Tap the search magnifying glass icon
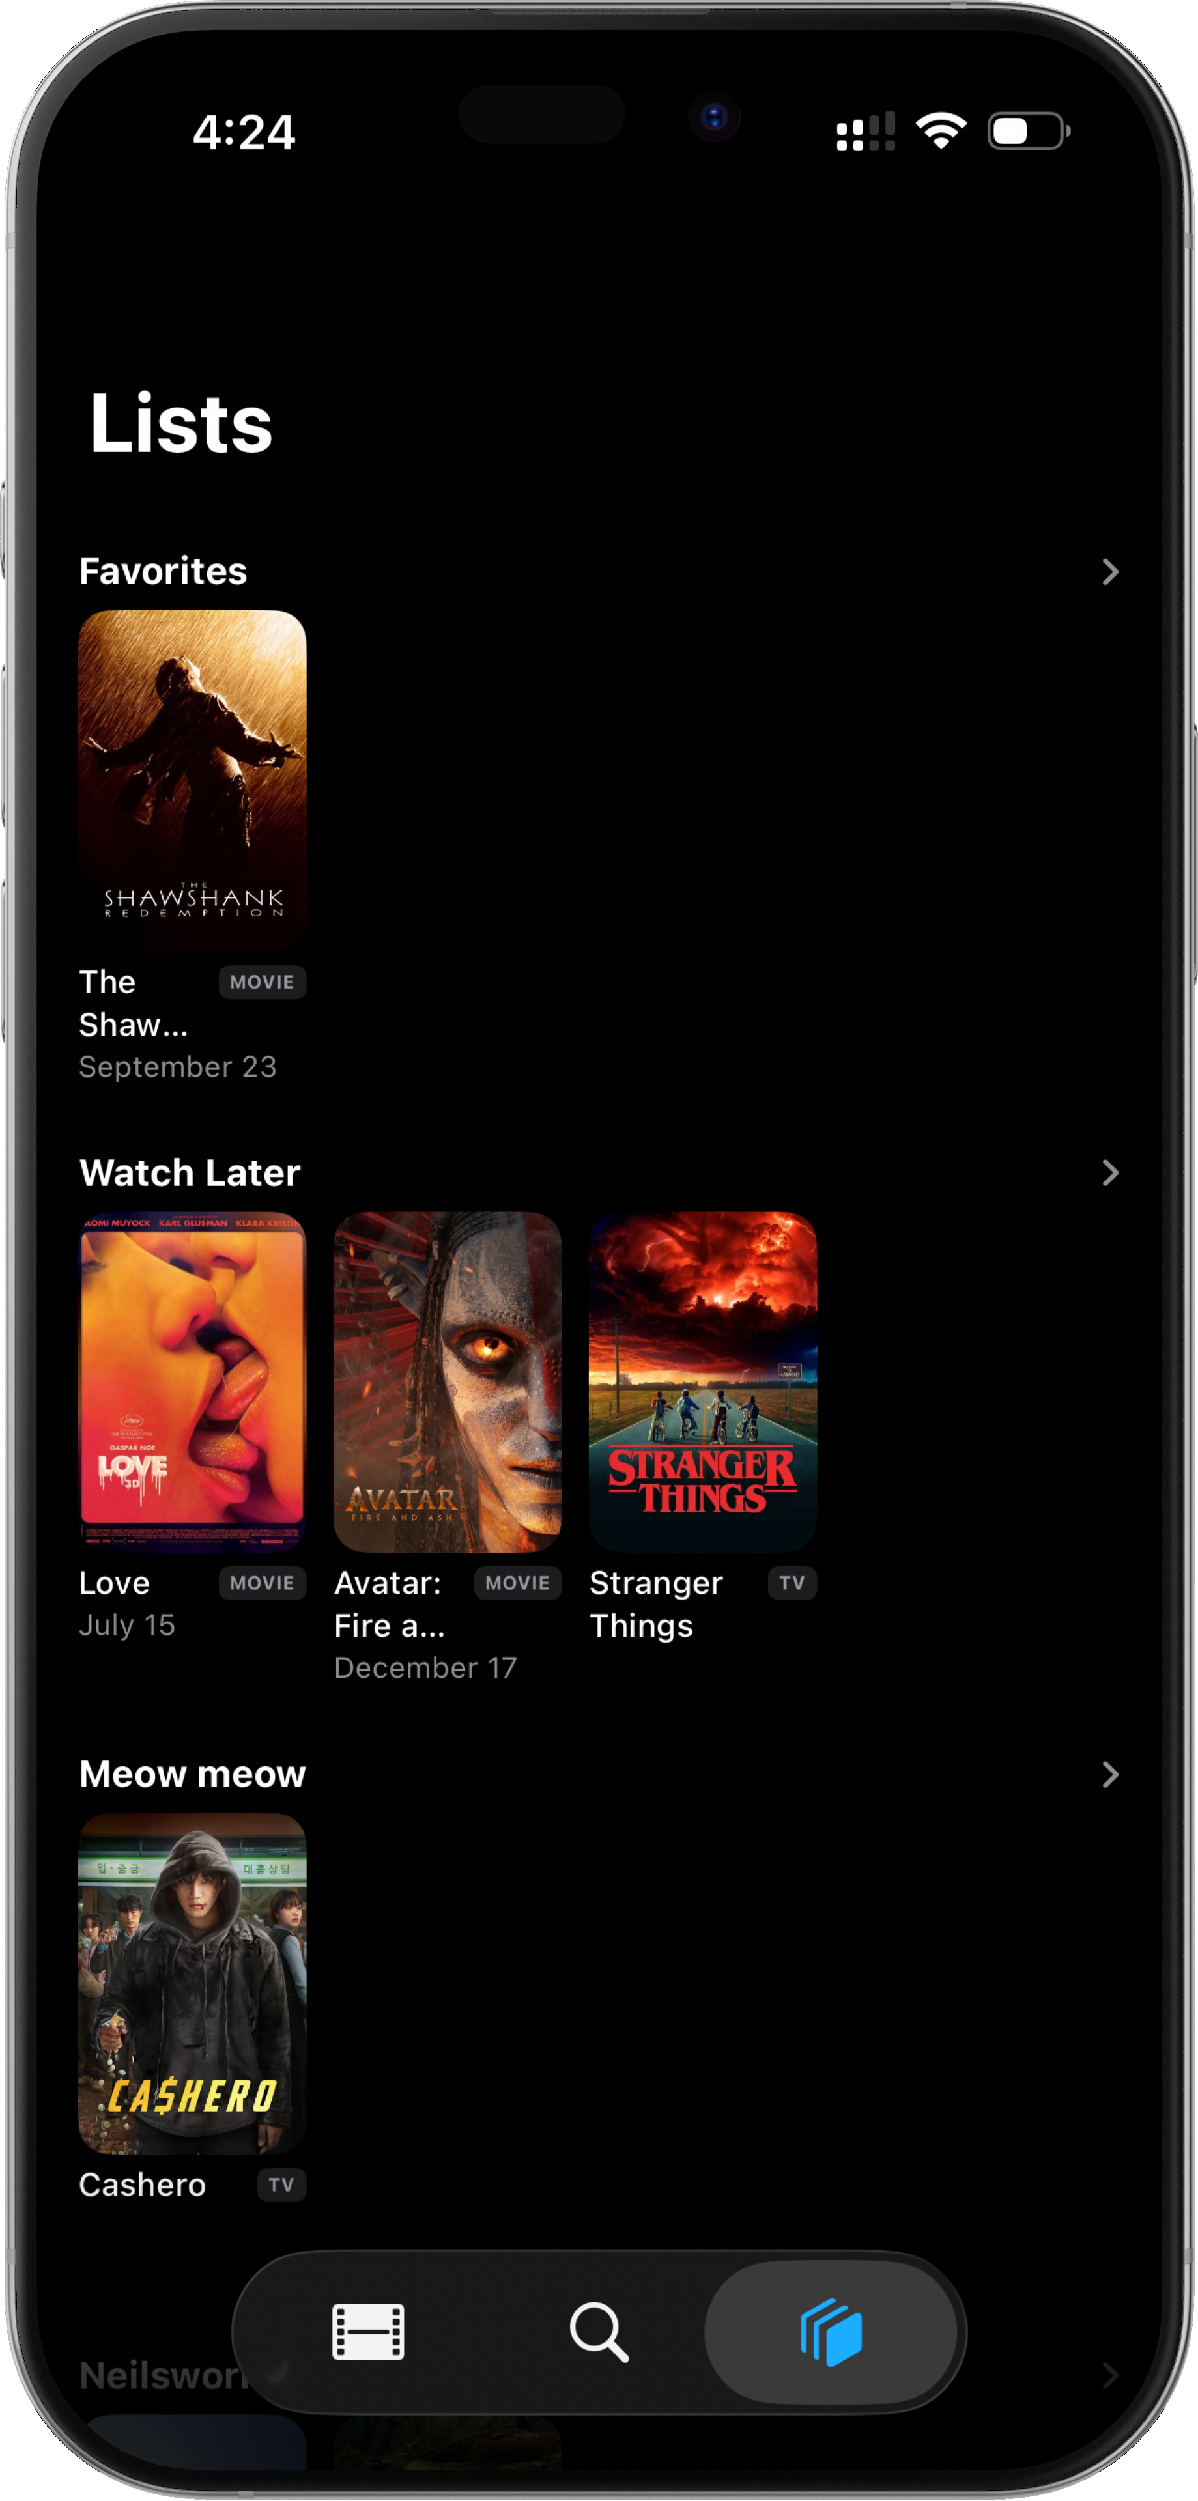This screenshot has width=1198, height=2501. point(599,2331)
